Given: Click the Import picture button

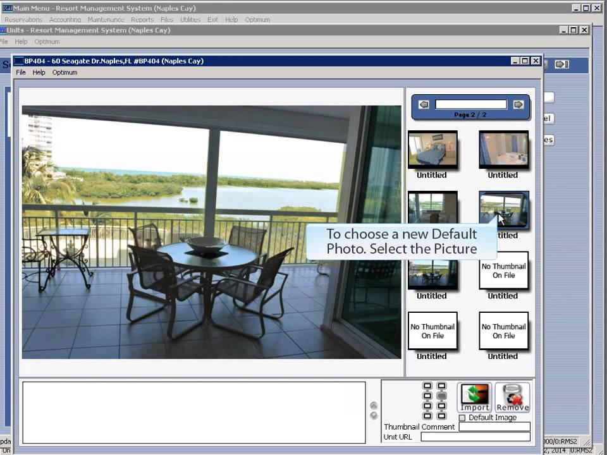Looking at the screenshot, I should (x=475, y=397).
